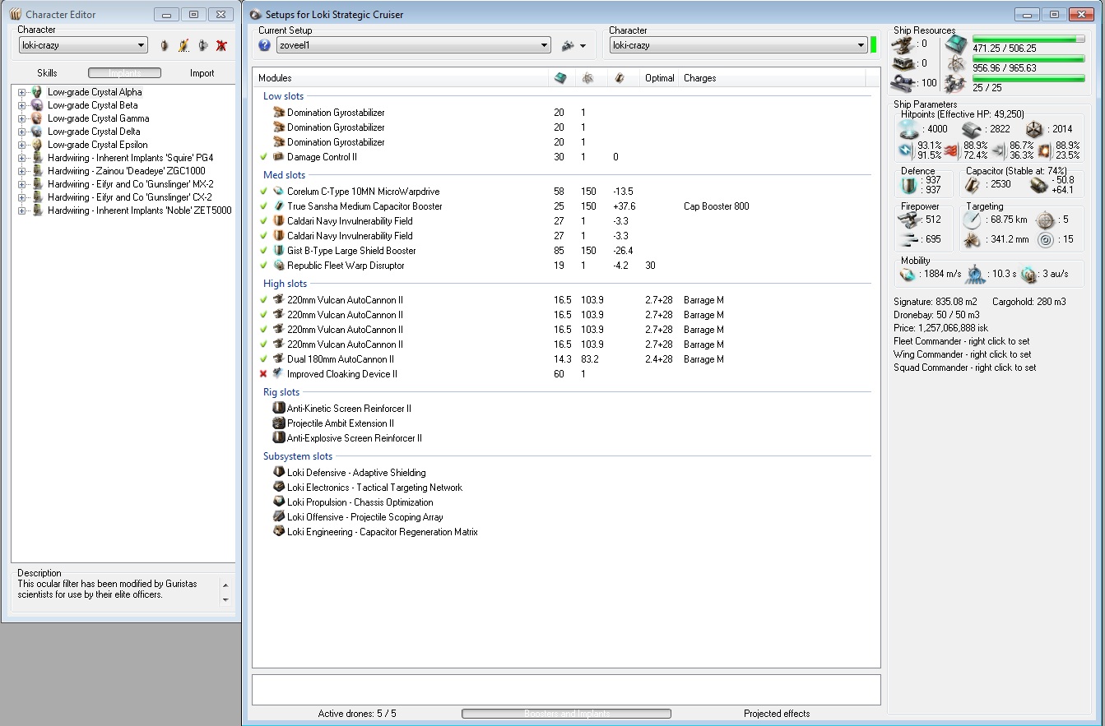Click the launcher hardpoints icon in Ship Resources
The image size is (1105, 726).
pyautogui.click(x=903, y=63)
